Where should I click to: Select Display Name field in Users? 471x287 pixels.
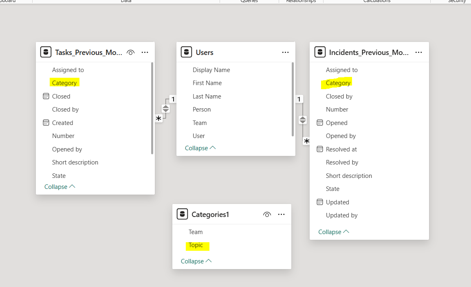[x=211, y=70]
